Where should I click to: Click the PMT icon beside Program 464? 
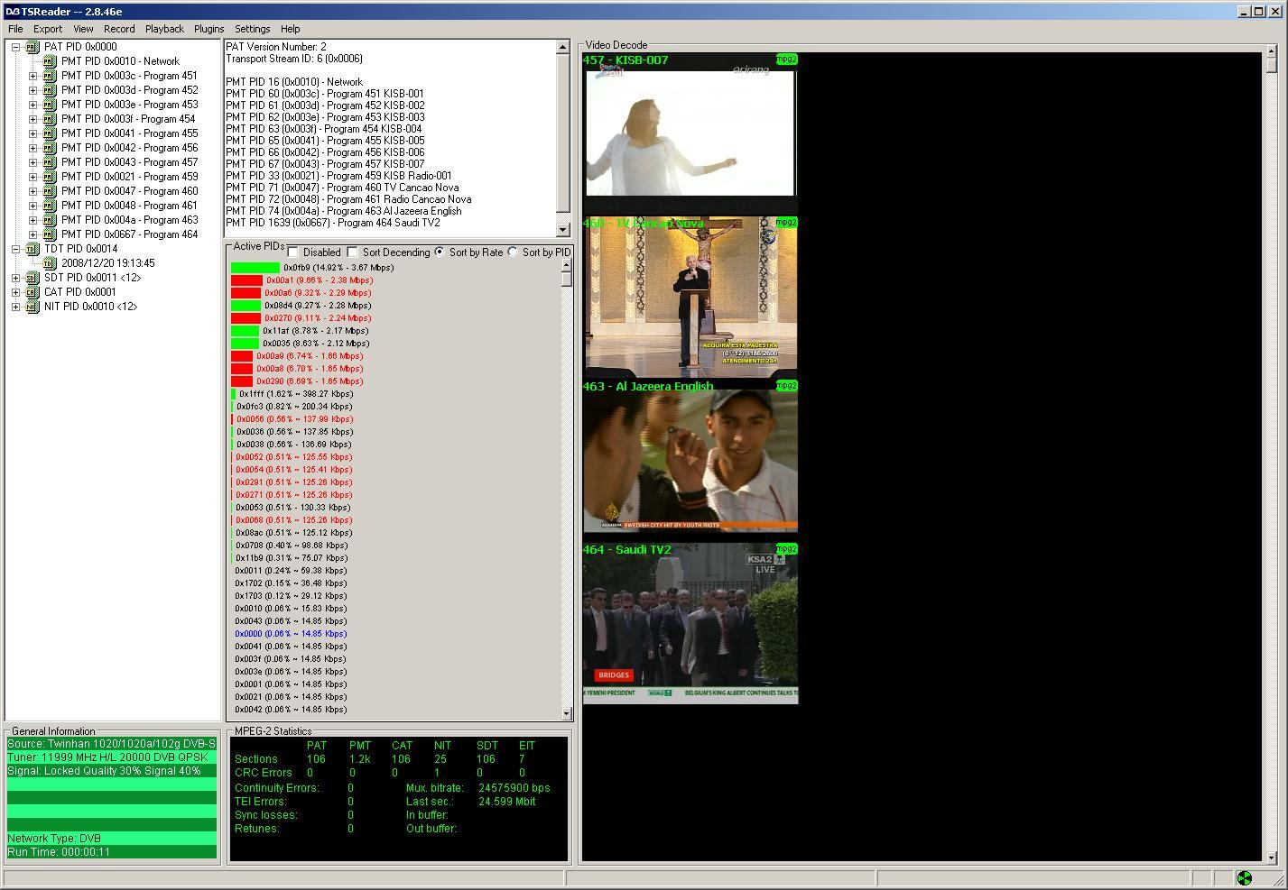click(50, 234)
